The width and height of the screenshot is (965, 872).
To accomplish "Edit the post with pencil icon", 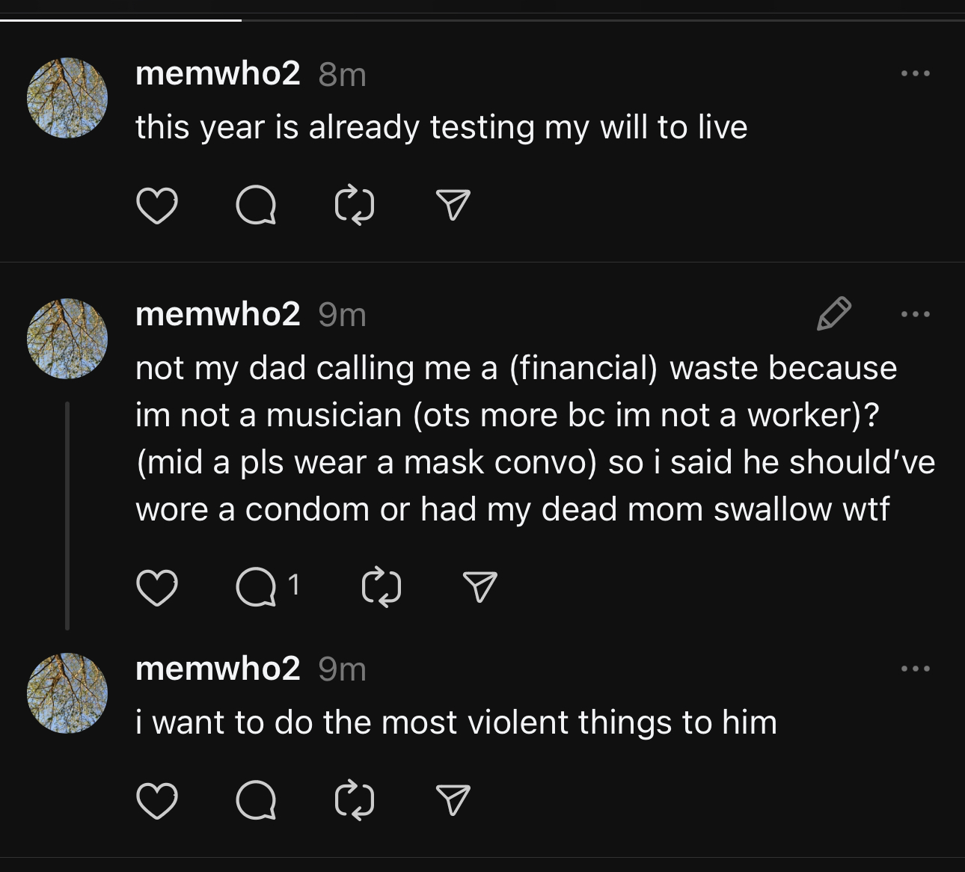I will (x=834, y=313).
